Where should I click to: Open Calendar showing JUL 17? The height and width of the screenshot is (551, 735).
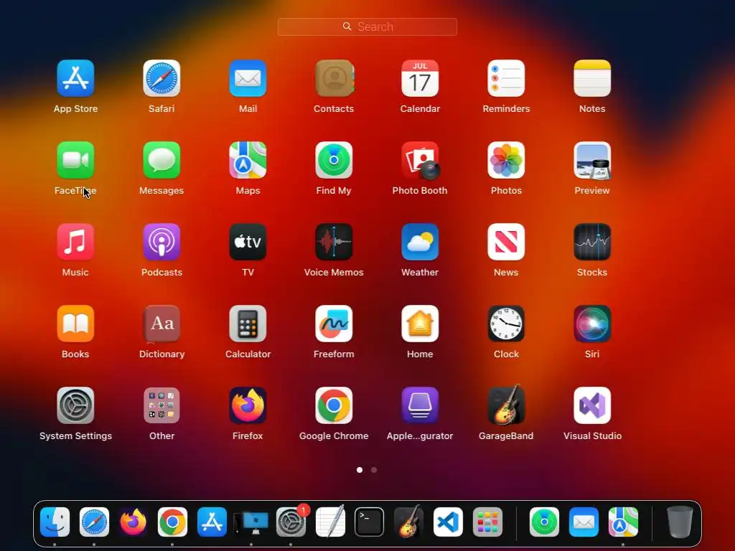tap(420, 78)
